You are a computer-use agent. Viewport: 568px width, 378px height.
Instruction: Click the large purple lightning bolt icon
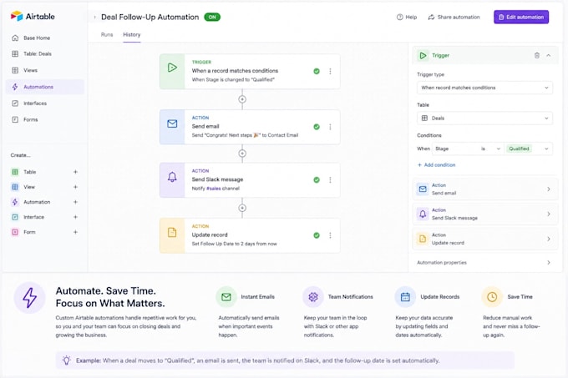[30, 298]
